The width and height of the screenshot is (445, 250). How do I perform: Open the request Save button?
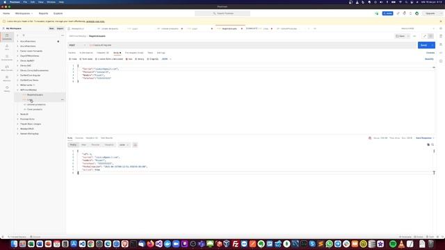coord(400,36)
